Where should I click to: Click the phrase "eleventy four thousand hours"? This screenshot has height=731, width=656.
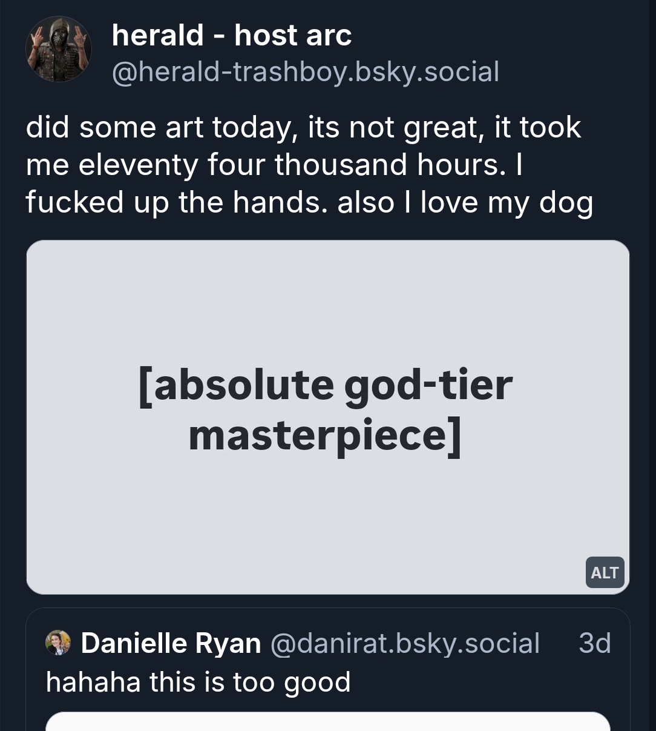pos(292,165)
